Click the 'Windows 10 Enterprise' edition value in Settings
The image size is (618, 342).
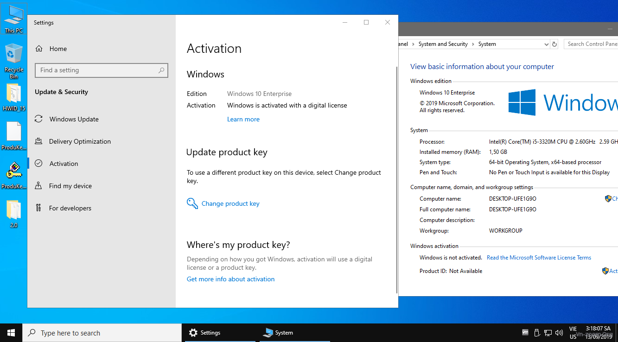pos(259,94)
